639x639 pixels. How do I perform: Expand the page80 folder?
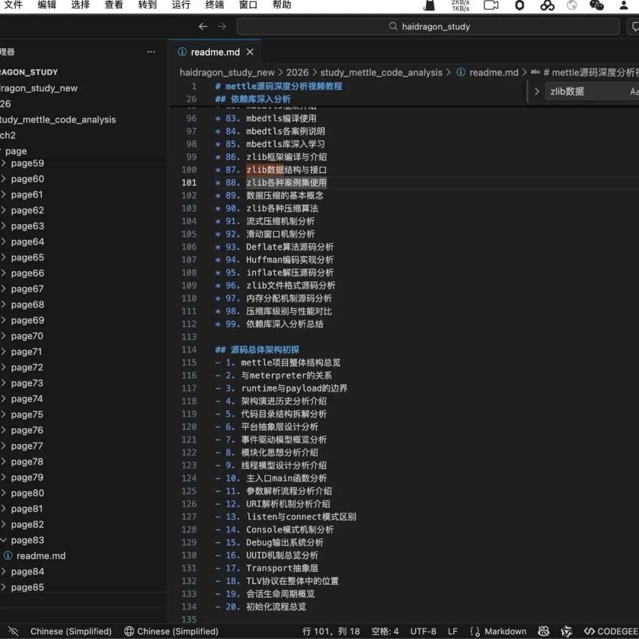[27, 493]
